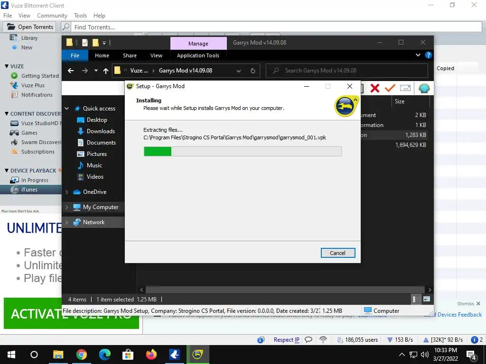Expand the OneDrive tree node
486x364 pixels.
click(66, 192)
